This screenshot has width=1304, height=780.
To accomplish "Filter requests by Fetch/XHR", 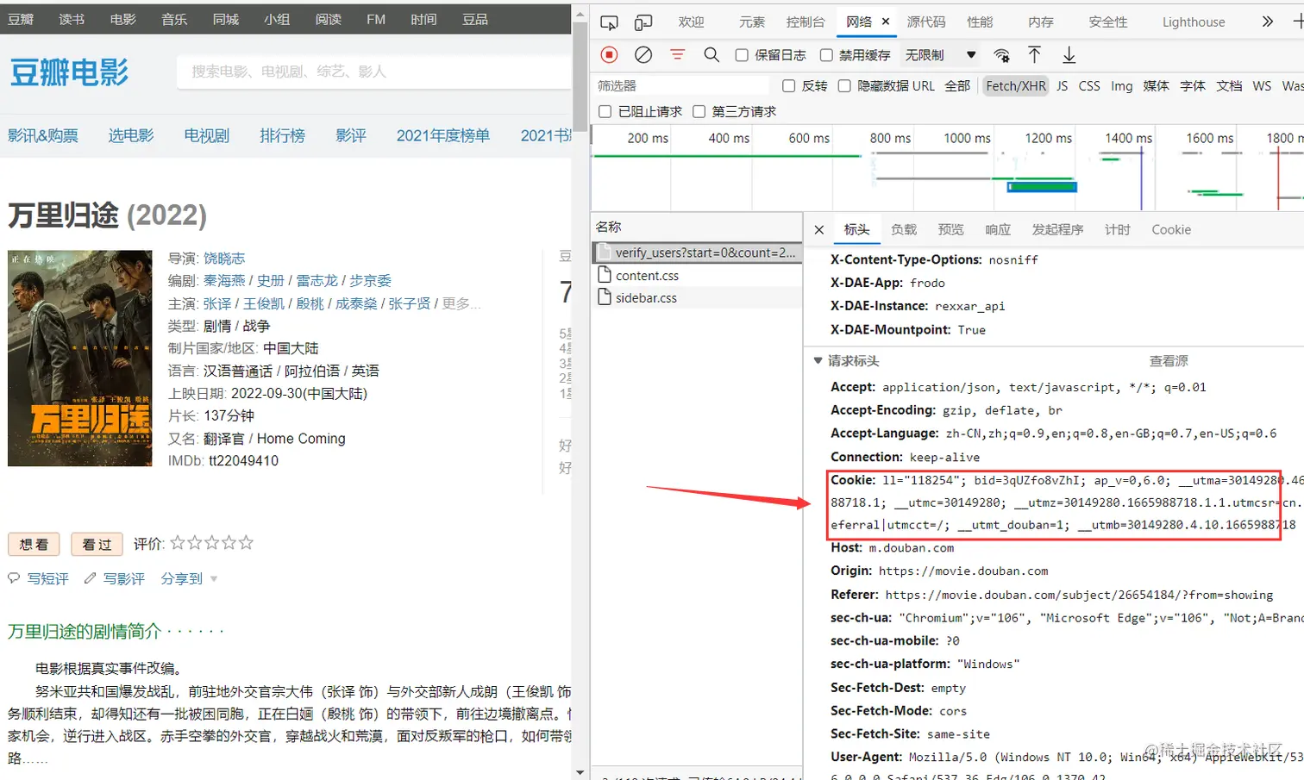I will pyautogui.click(x=1016, y=86).
